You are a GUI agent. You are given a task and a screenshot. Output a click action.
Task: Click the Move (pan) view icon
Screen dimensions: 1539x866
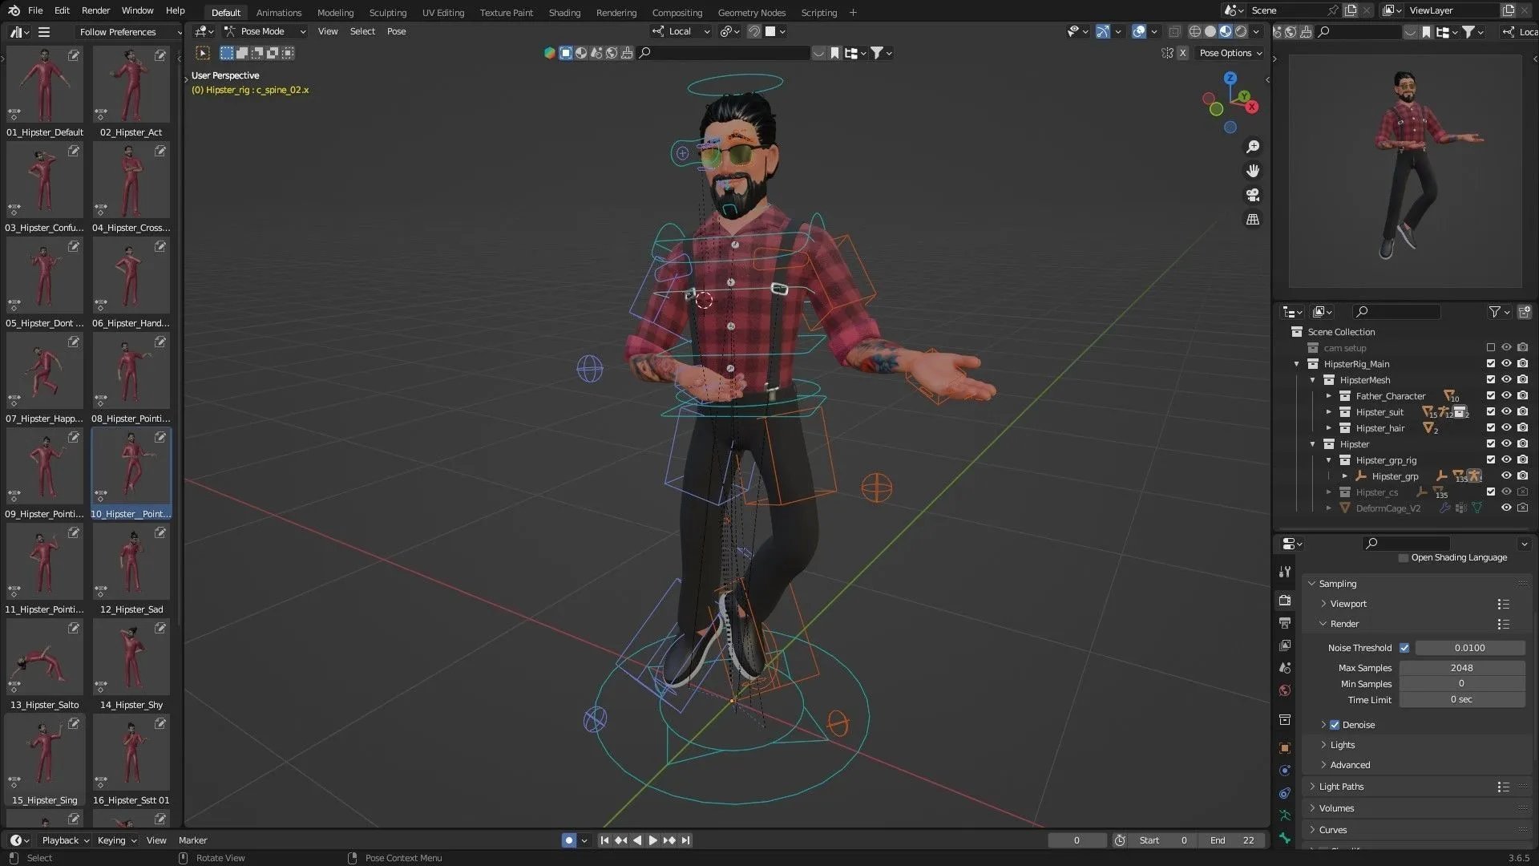click(x=1253, y=170)
